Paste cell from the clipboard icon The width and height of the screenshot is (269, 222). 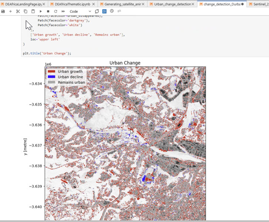33,11
